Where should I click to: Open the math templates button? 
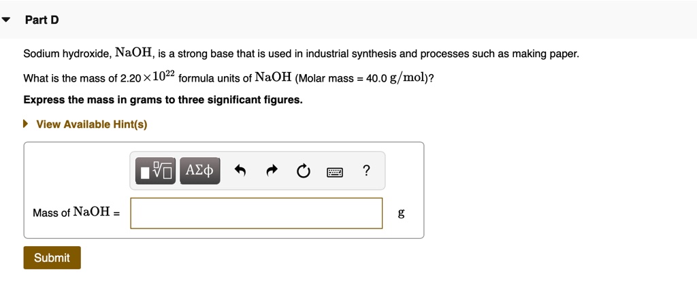click(x=155, y=170)
